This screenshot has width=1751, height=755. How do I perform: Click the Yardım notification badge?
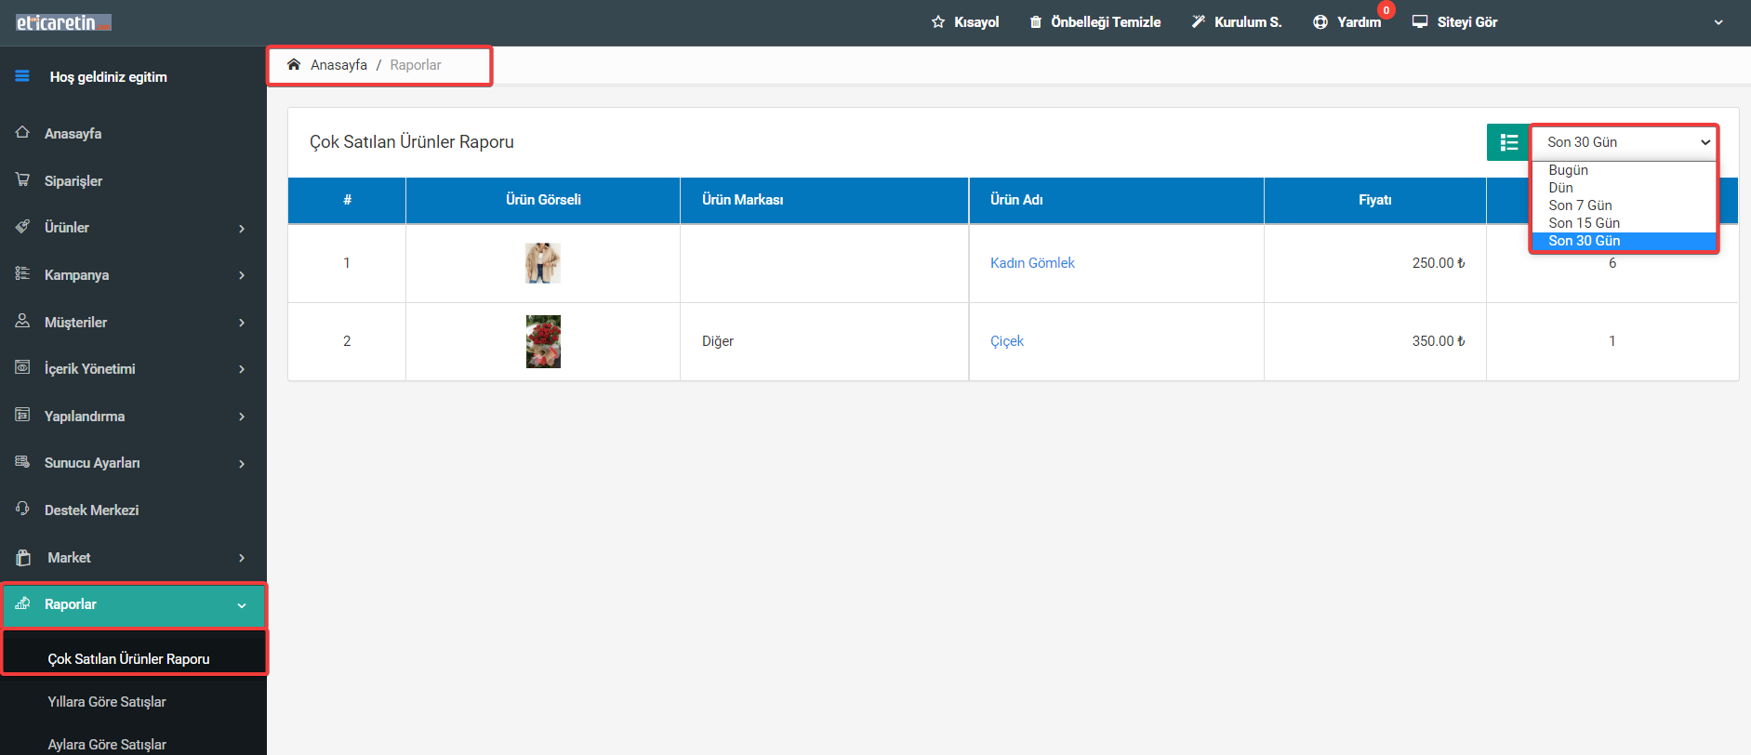pos(1386,10)
